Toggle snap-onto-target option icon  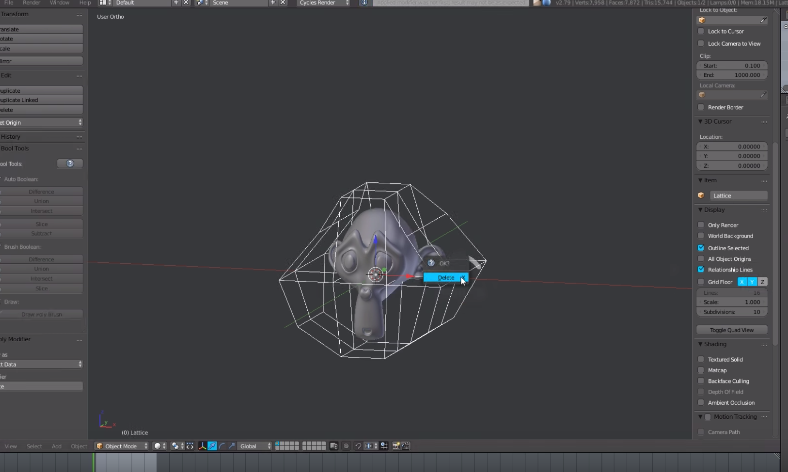coord(384,446)
